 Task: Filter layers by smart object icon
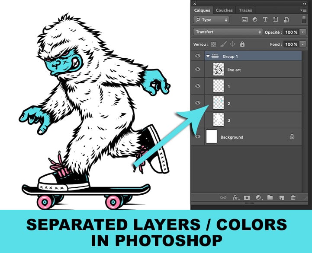[286, 20]
